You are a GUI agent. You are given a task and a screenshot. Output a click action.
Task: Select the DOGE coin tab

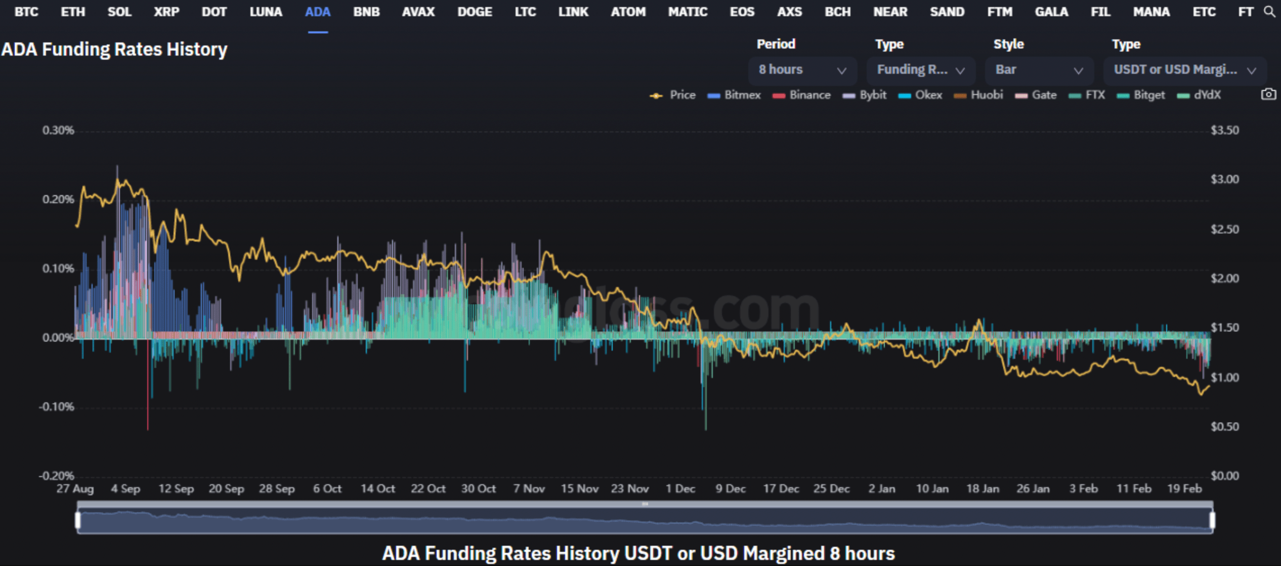click(475, 12)
